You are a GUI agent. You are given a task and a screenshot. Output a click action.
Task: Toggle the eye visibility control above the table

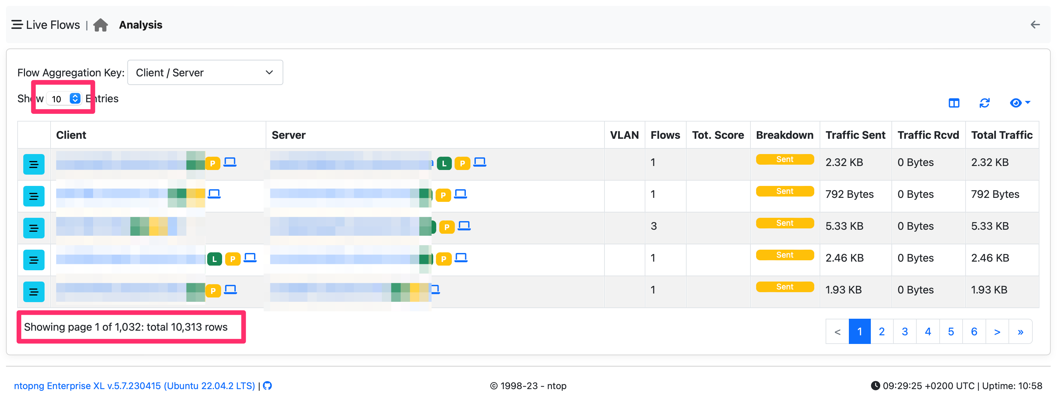coord(1015,103)
